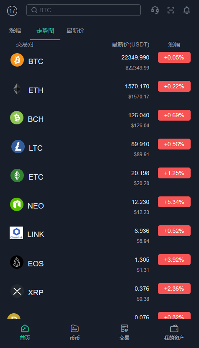
Task: Select the Ethereum ETH coin icon
Action: (x=17, y=89)
